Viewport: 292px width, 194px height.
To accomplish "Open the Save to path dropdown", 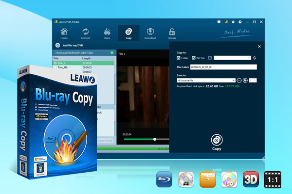I will [206, 81].
